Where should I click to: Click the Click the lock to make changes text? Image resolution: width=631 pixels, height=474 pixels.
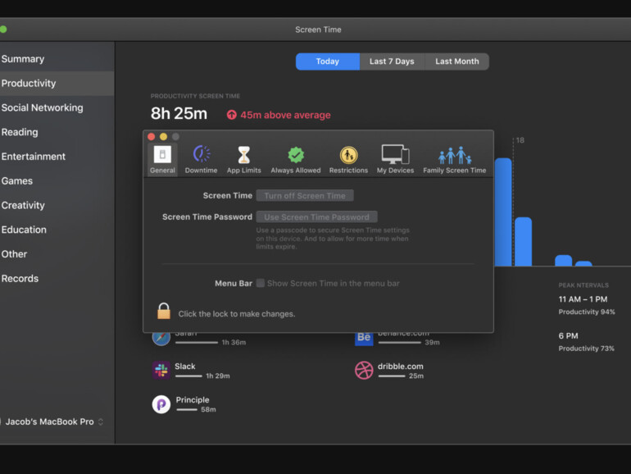coord(237,314)
